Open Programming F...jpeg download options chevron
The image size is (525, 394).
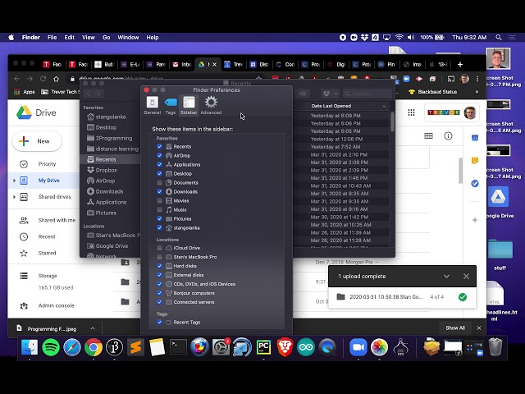(x=93, y=328)
